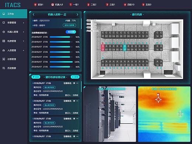The height and width of the screenshot is (144, 192).
Task: Click the icon beside 历史数据
Action: tap(4, 68)
